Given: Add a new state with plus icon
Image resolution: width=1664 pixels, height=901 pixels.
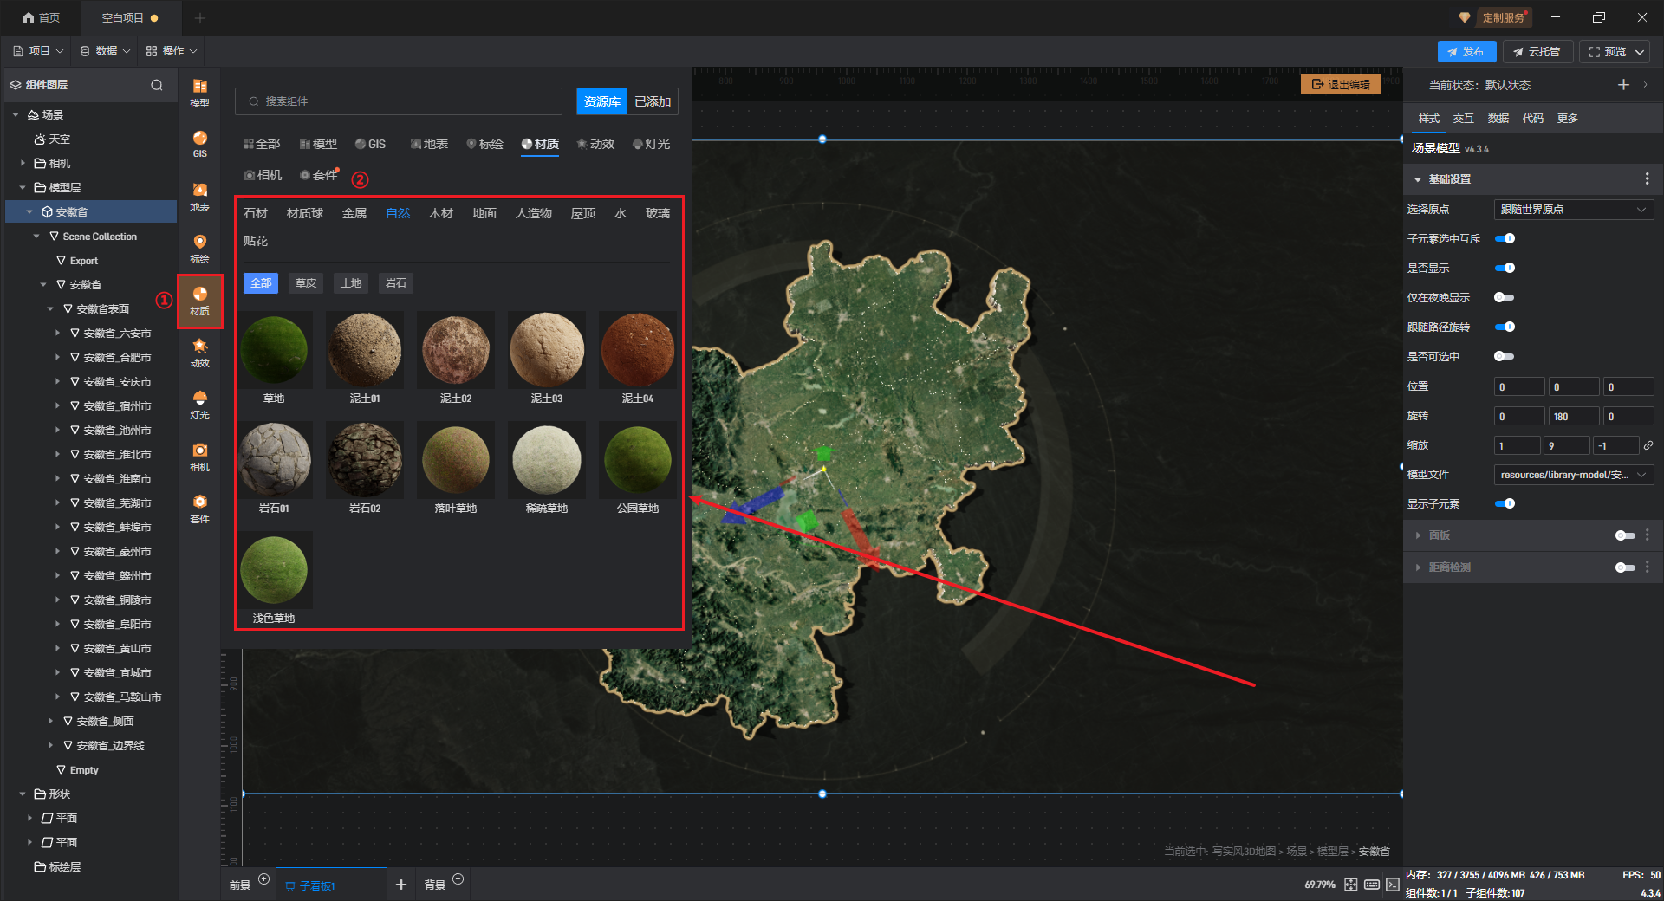Looking at the screenshot, I should point(1623,85).
